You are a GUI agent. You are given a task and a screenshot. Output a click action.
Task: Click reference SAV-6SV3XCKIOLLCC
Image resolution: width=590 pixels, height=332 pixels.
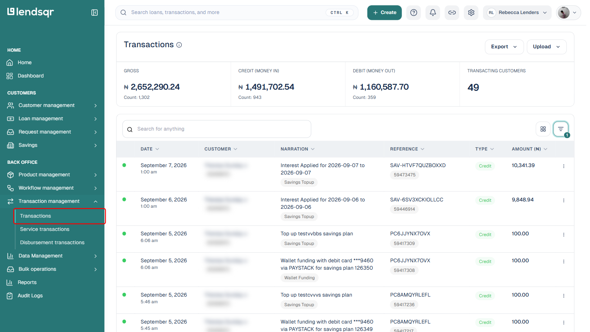tap(417, 200)
